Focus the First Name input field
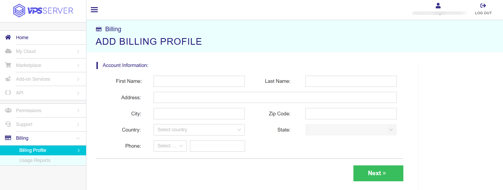 point(199,81)
